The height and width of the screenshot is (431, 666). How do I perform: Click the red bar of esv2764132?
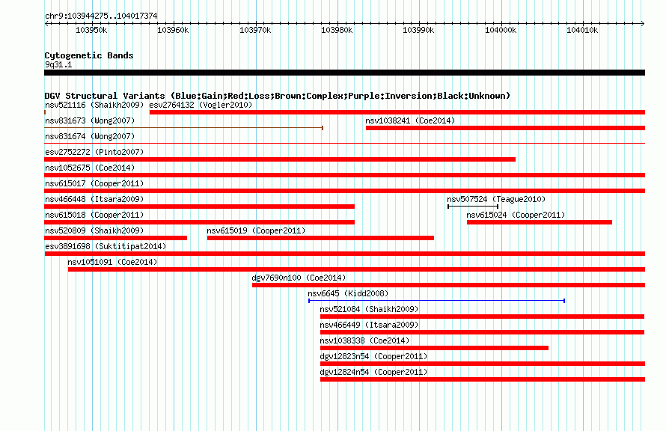pos(397,112)
